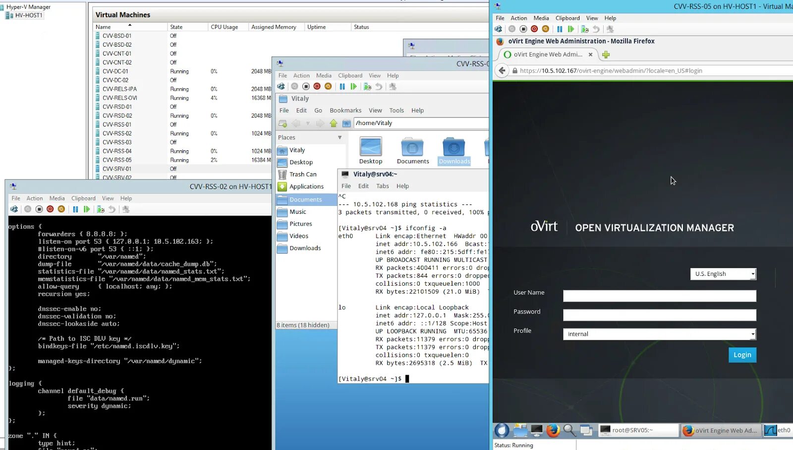Screen dimensions: 793x450
Task: Open Applications in Places sidebar
Action: [306, 187]
